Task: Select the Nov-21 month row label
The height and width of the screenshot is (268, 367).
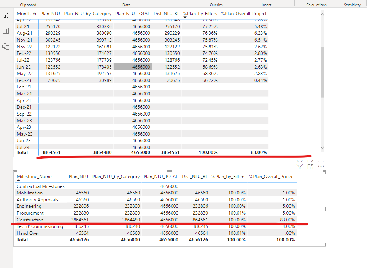Action: 24,40
